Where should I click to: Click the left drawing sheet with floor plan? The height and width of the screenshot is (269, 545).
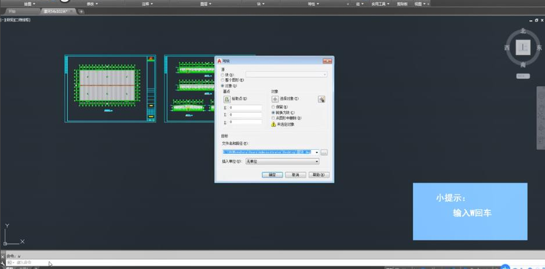coord(110,88)
